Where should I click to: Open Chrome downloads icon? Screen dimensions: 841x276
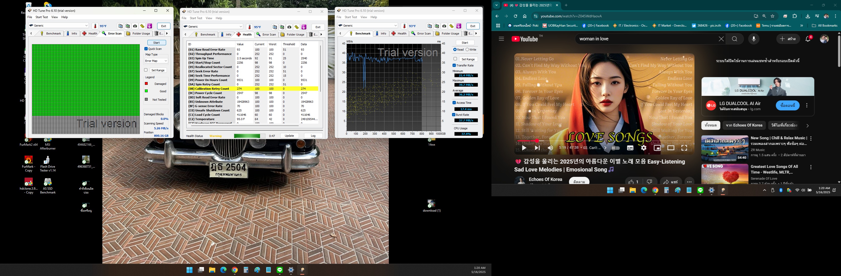pos(808,16)
